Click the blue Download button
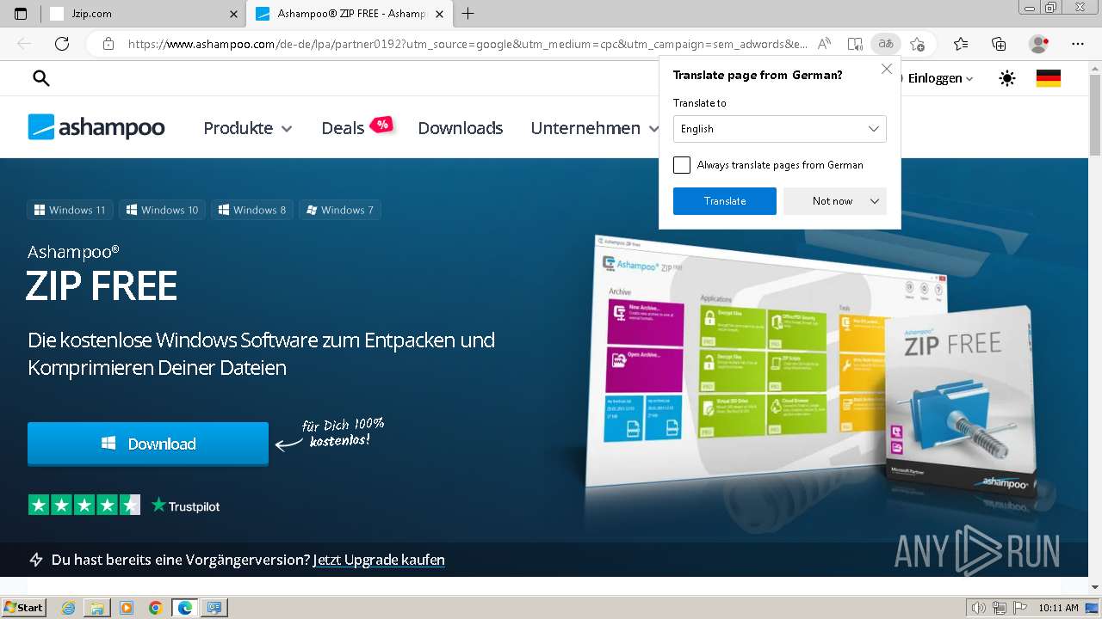 pos(148,444)
